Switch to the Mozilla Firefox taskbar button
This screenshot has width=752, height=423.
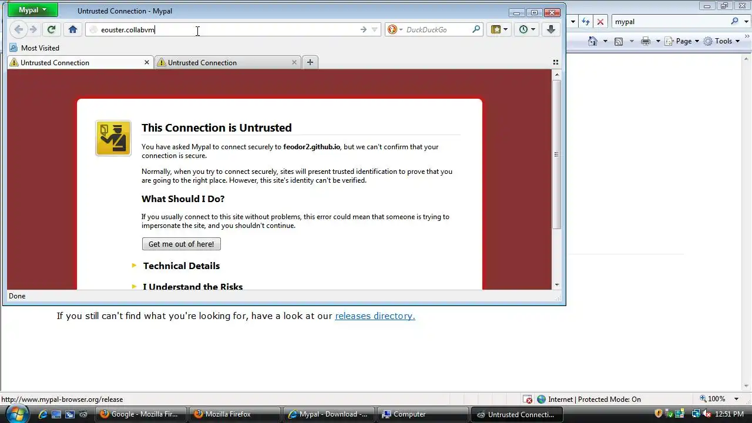click(235, 414)
